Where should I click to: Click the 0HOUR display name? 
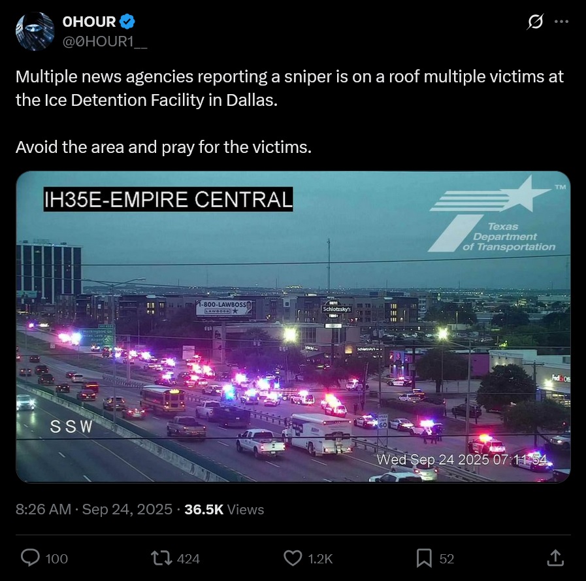coord(89,22)
